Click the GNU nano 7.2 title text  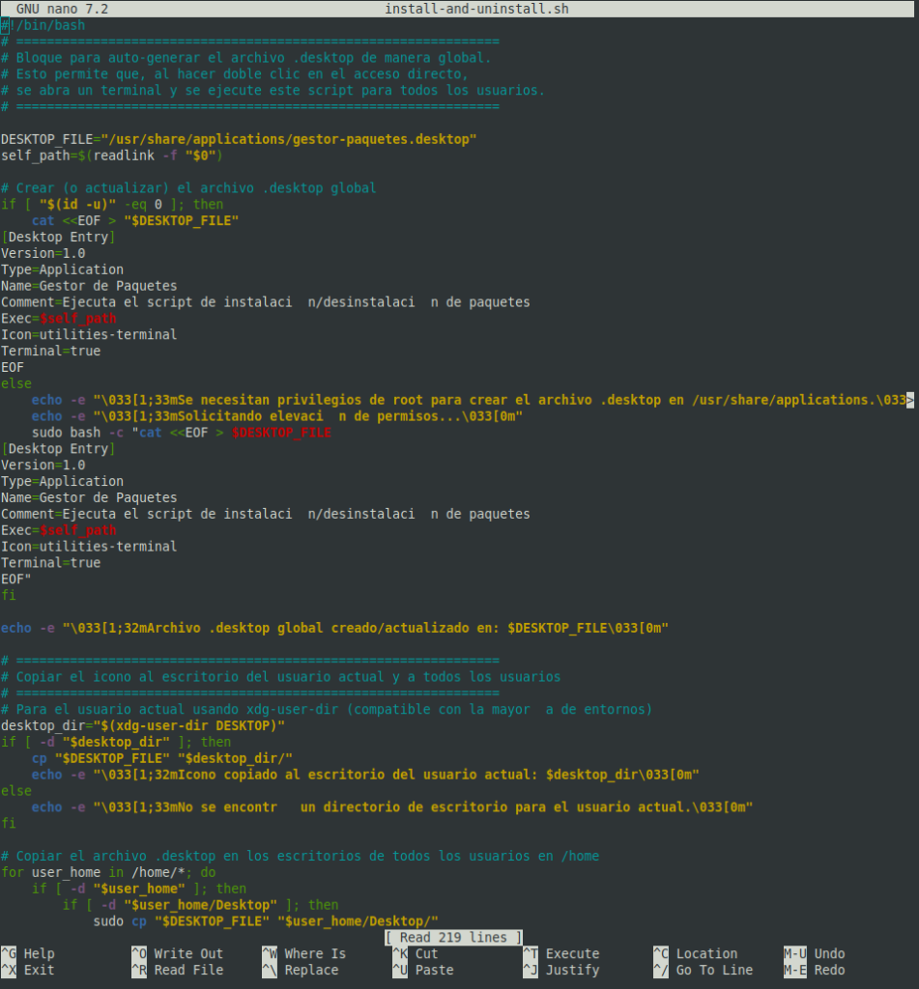click(62, 9)
